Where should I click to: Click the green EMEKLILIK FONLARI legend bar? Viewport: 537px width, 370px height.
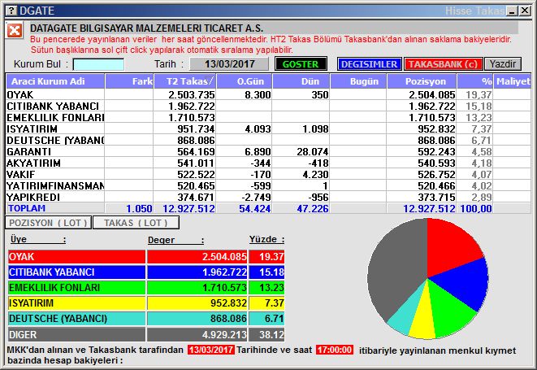click(76, 288)
